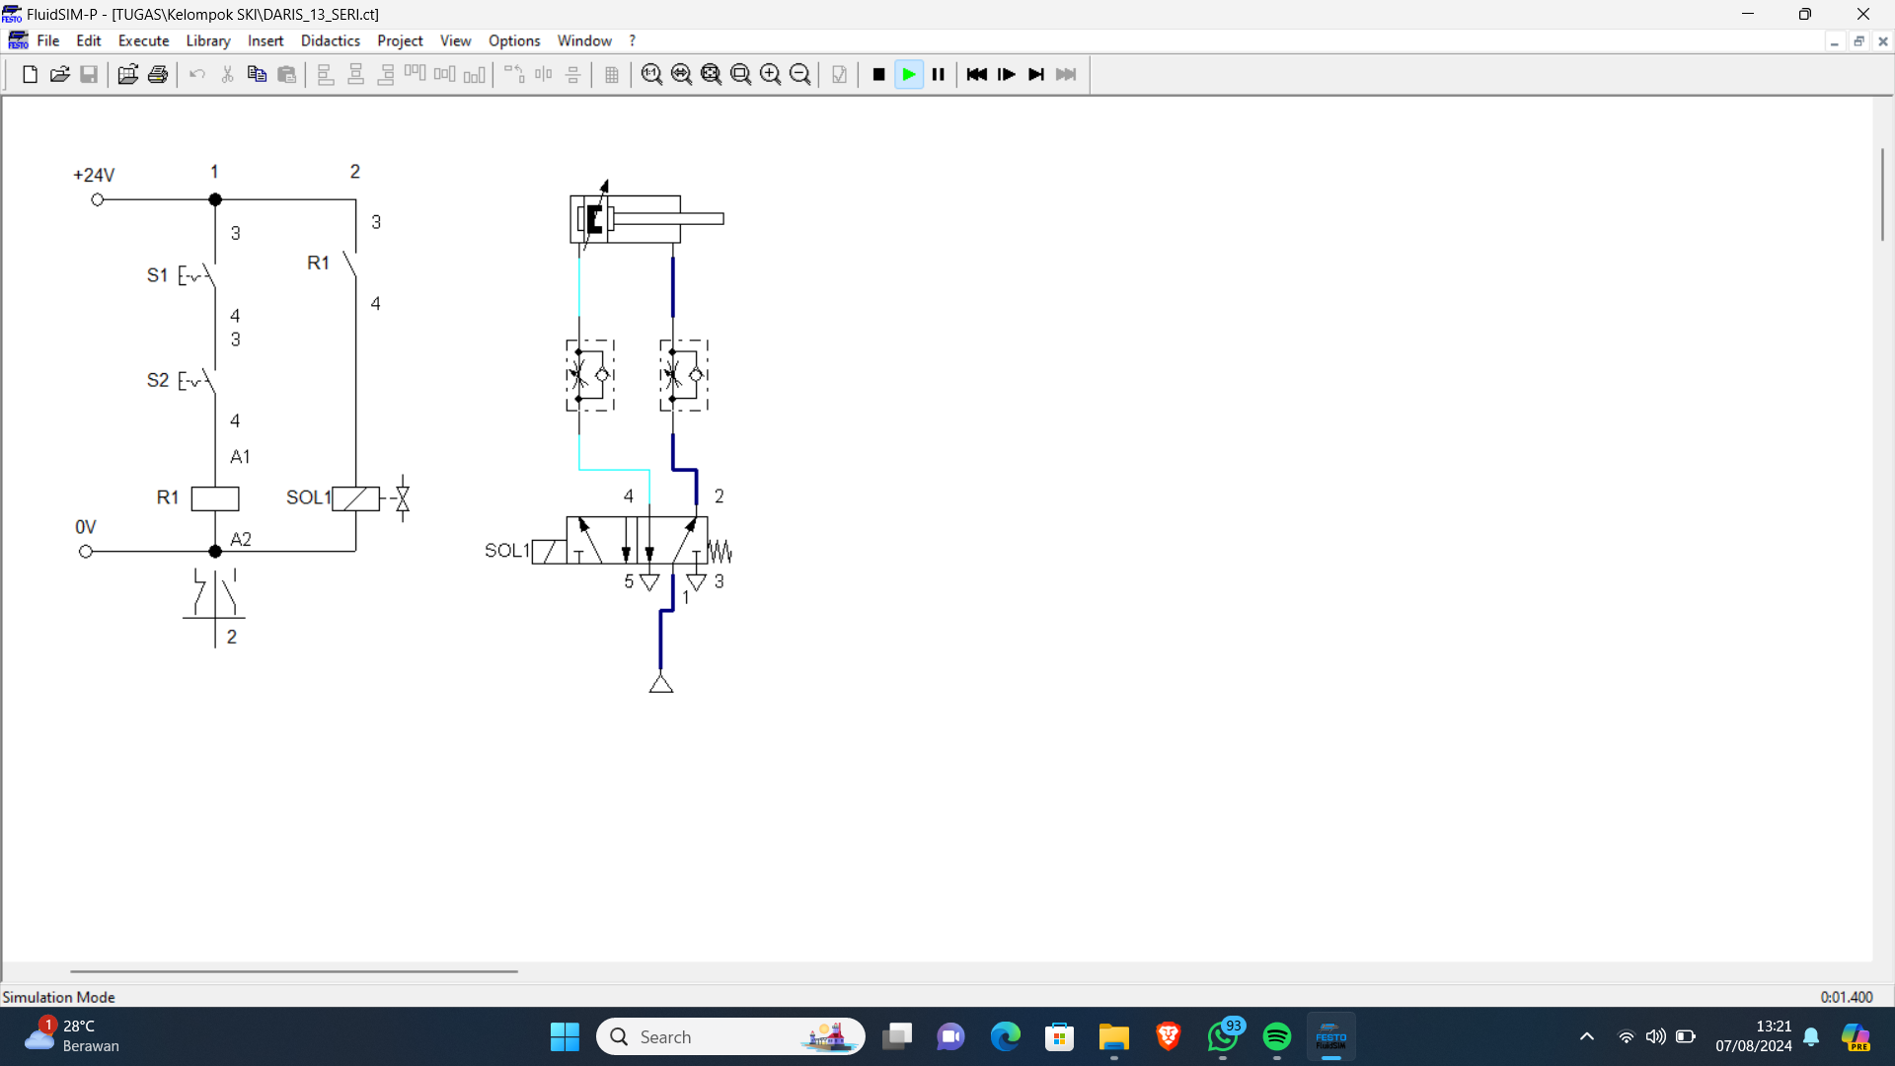The width and height of the screenshot is (1895, 1066).
Task: Pause the running simulation
Action: click(x=939, y=75)
